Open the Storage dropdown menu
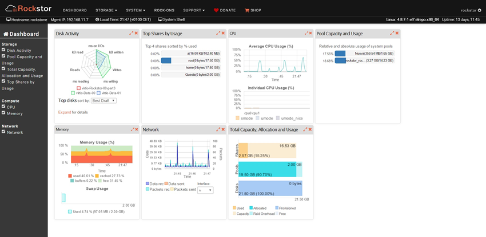This screenshot has height=237, width=486. click(x=107, y=10)
